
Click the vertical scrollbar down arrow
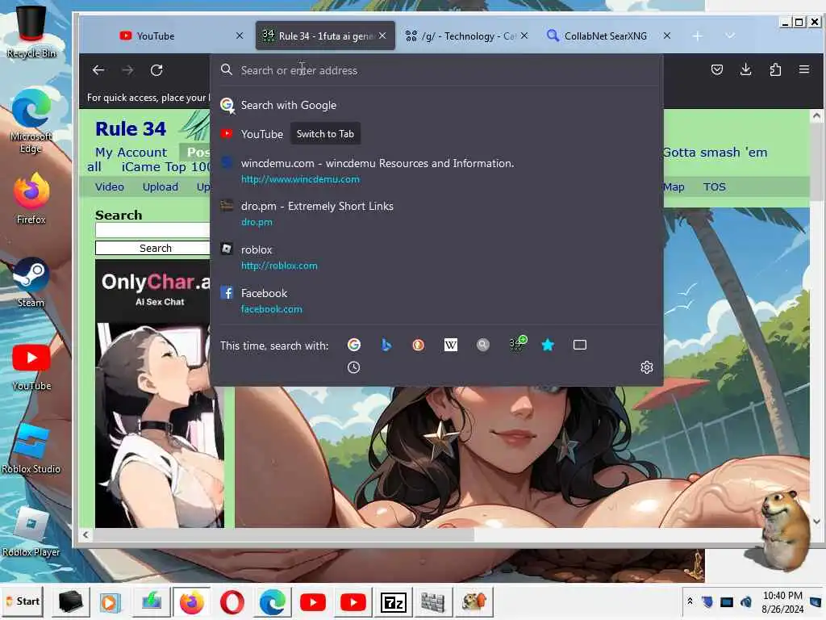(816, 522)
